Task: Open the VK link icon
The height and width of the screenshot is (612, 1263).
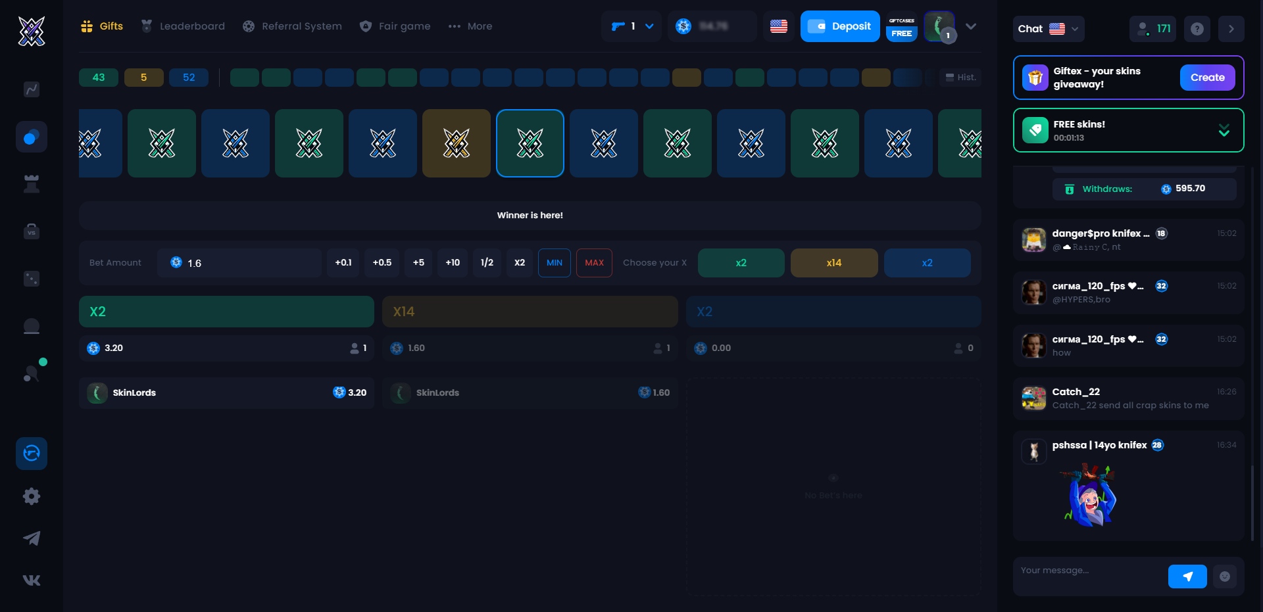Action: pos(32,580)
